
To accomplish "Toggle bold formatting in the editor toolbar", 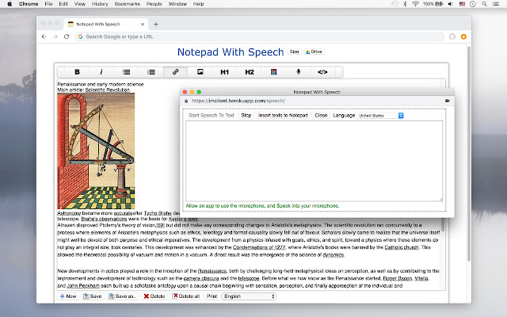I will tap(77, 72).
